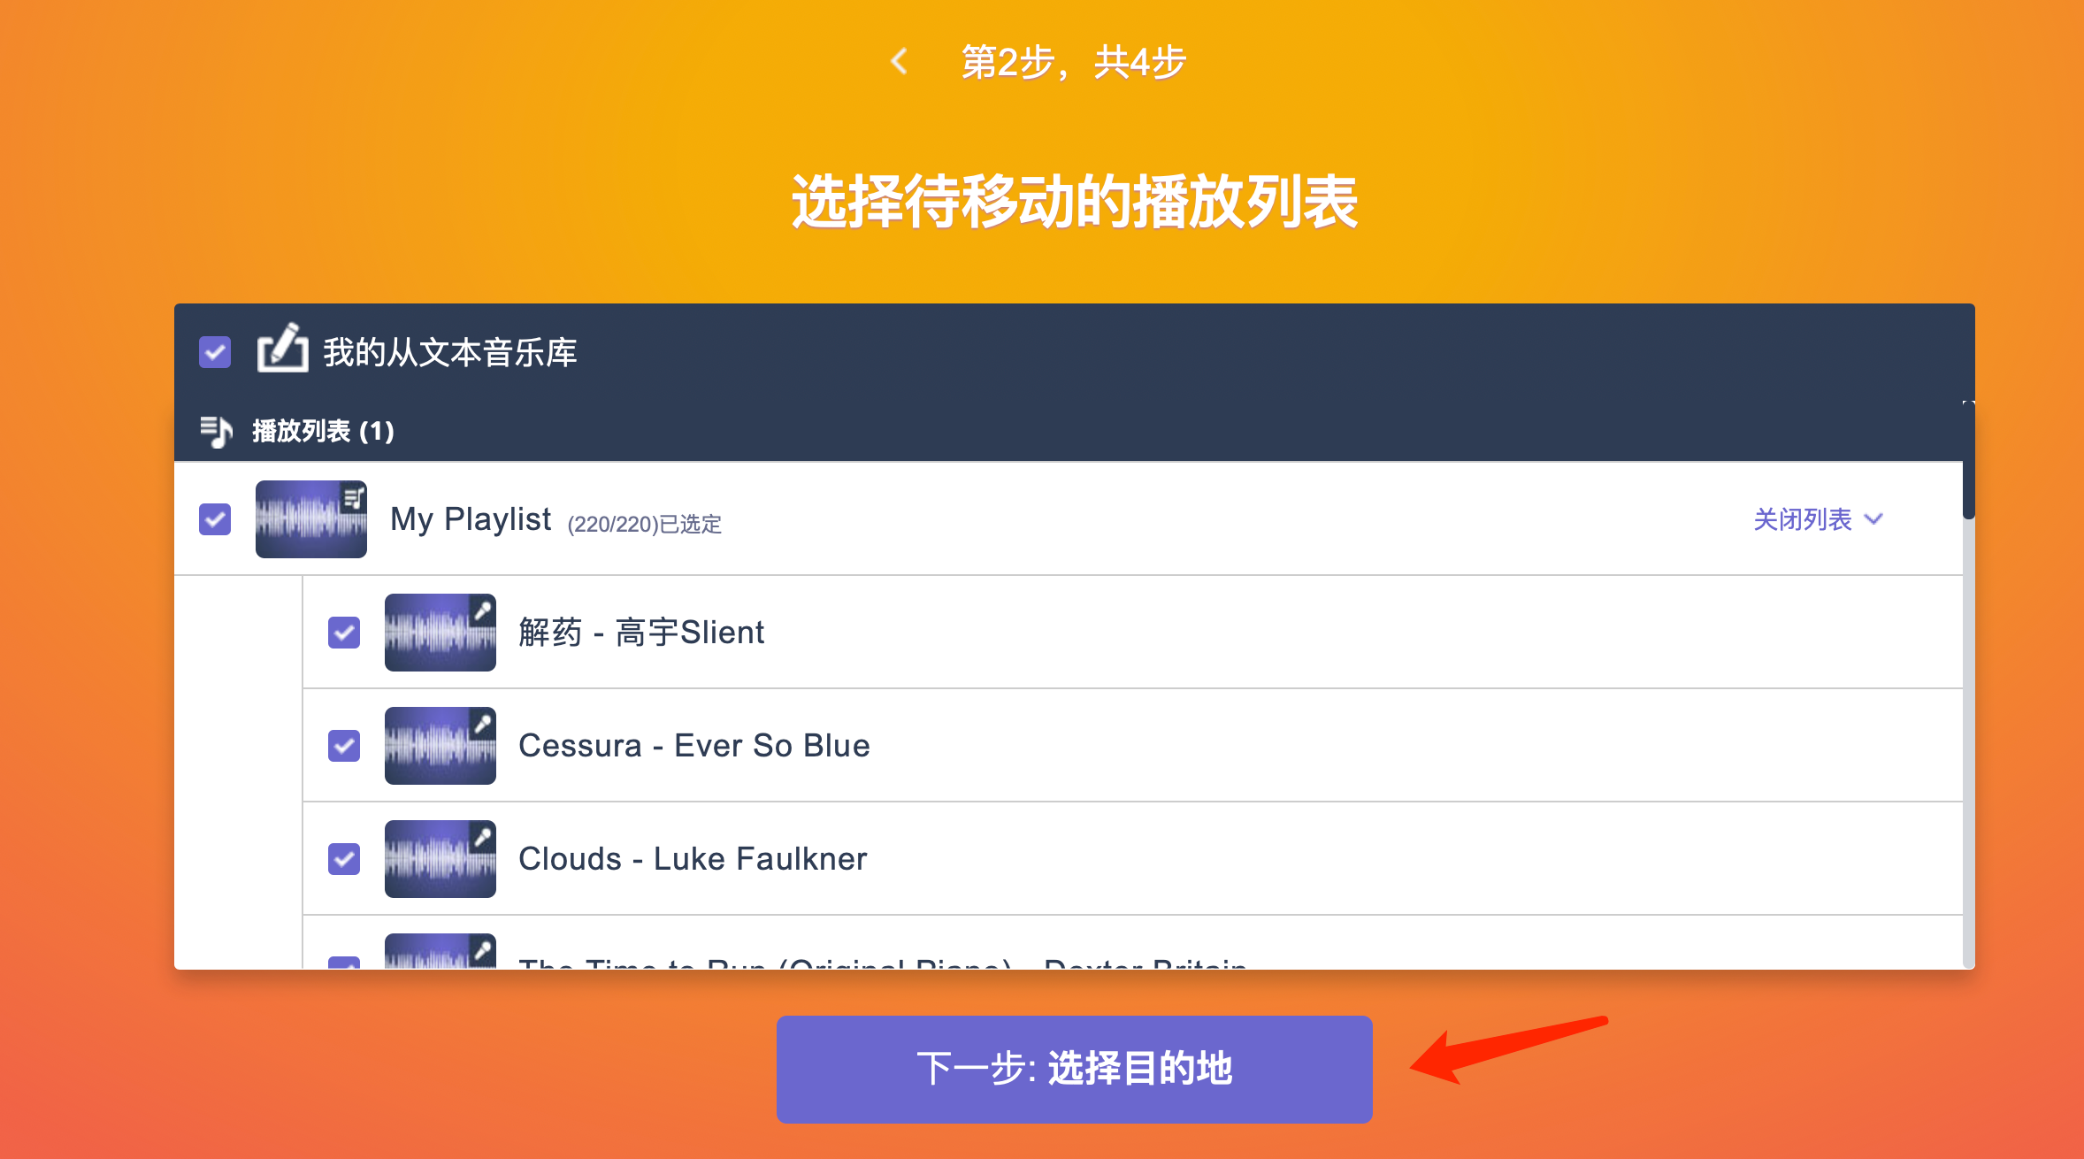Toggle the Clouds - Luke Faulkner checkbox
The width and height of the screenshot is (2084, 1159).
344,859
